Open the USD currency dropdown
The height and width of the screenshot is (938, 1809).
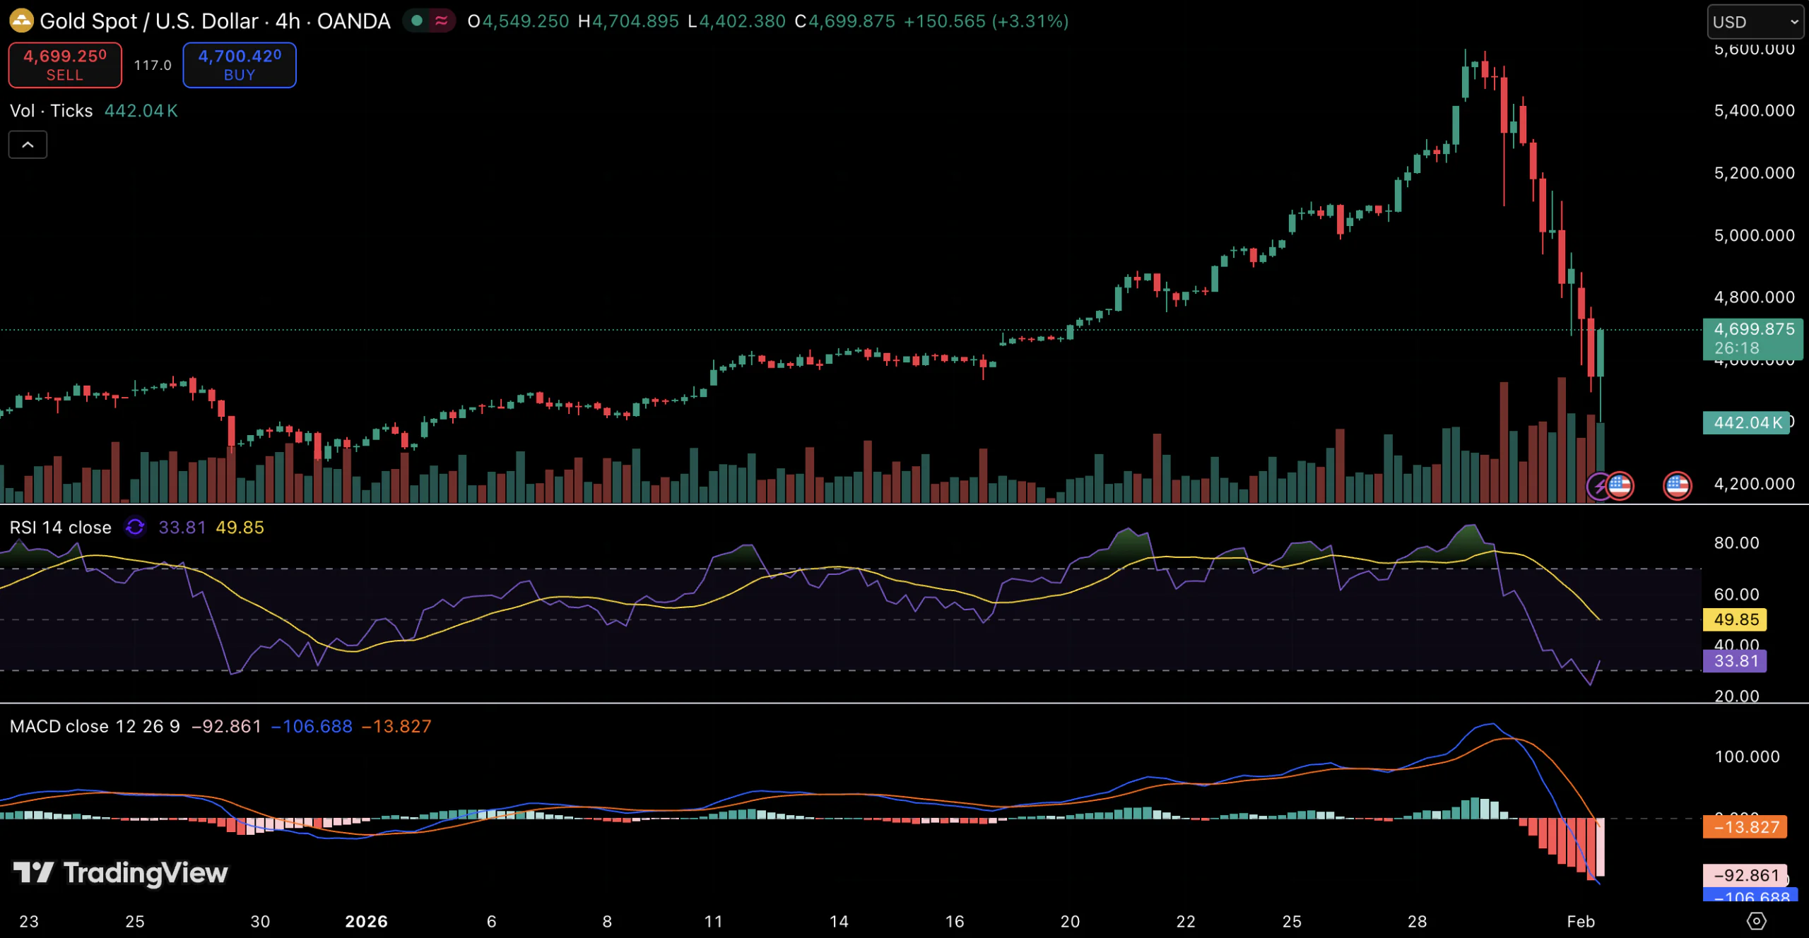(1755, 22)
